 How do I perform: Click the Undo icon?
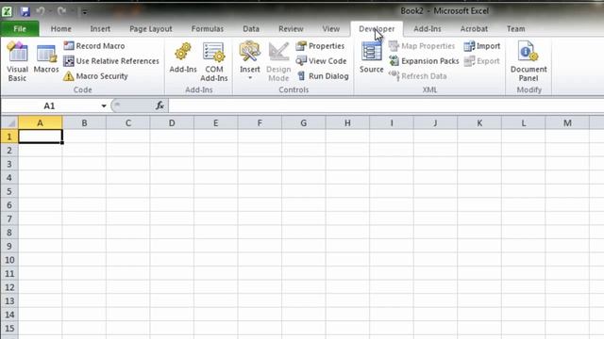(41, 11)
